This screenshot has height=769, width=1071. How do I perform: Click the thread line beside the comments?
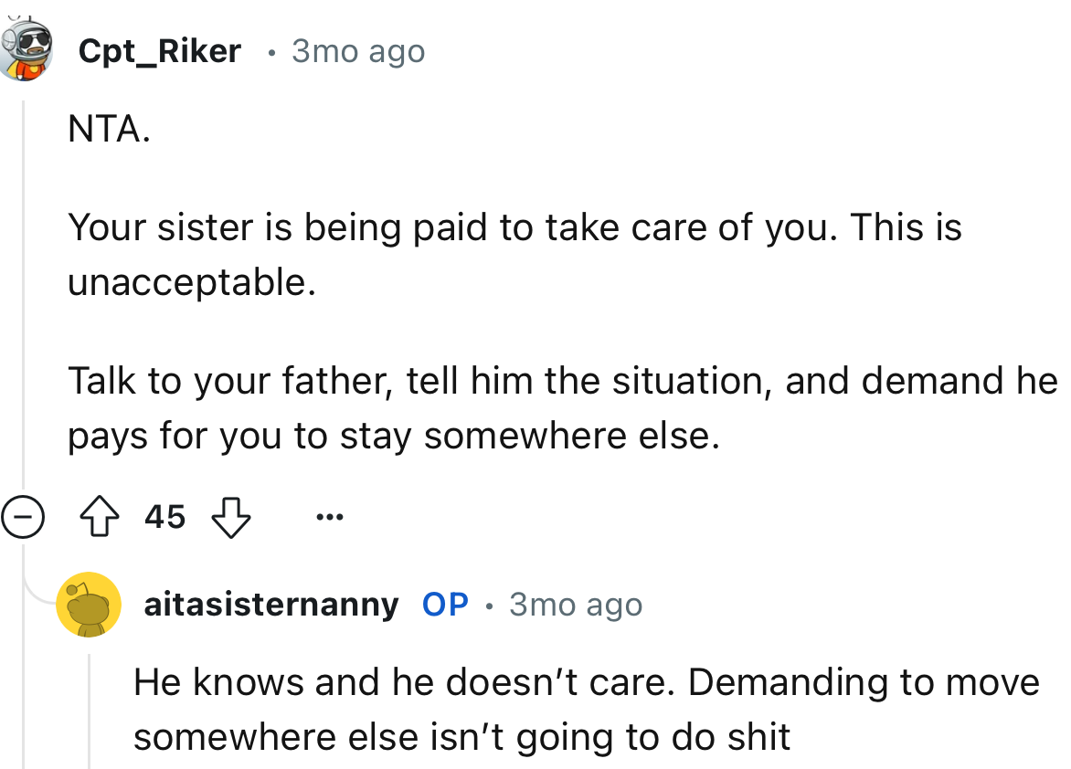25,274
